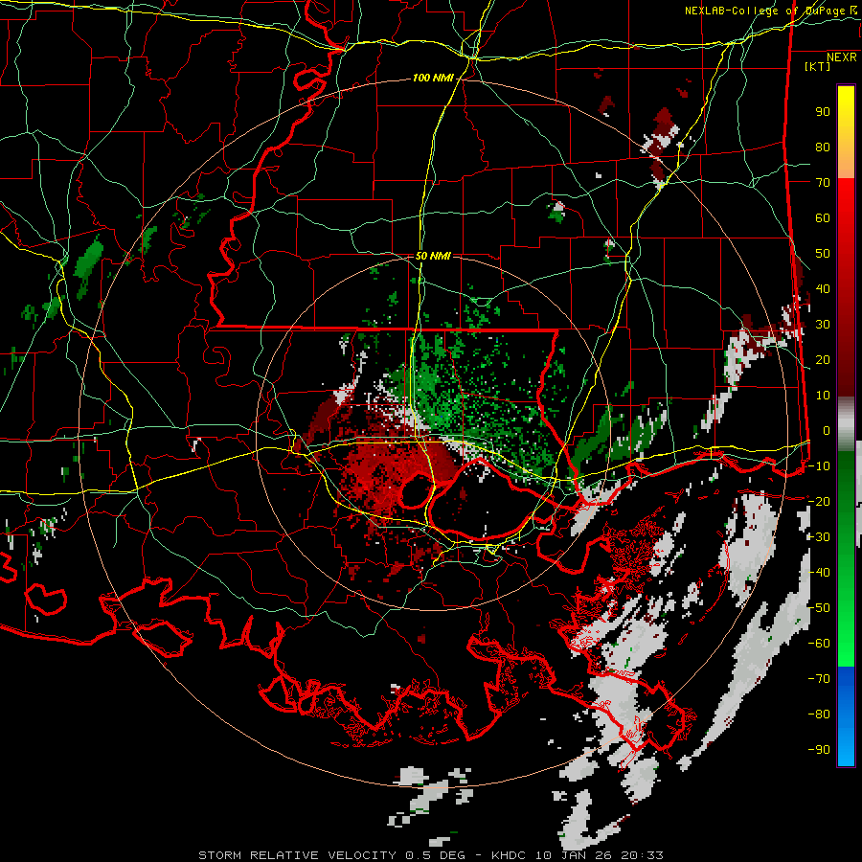The image size is (862, 862).
Task: Click the 10 value on velocity scale
Action: 823,396
